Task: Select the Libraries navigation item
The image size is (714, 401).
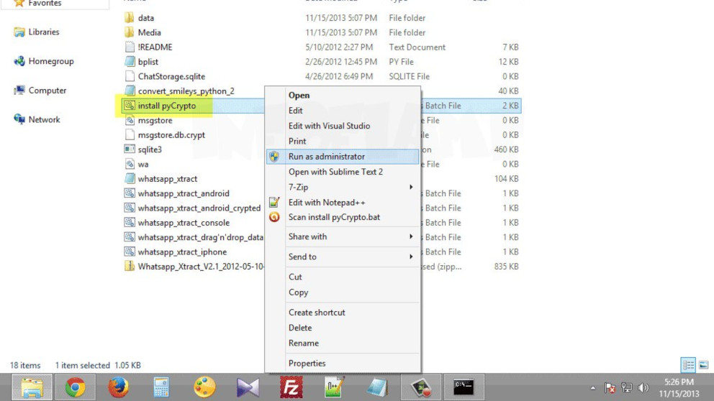Action: click(x=43, y=32)
